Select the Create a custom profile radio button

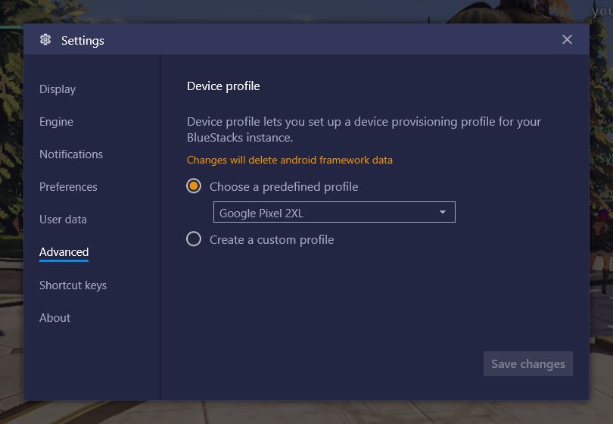(x=194, y=239)
